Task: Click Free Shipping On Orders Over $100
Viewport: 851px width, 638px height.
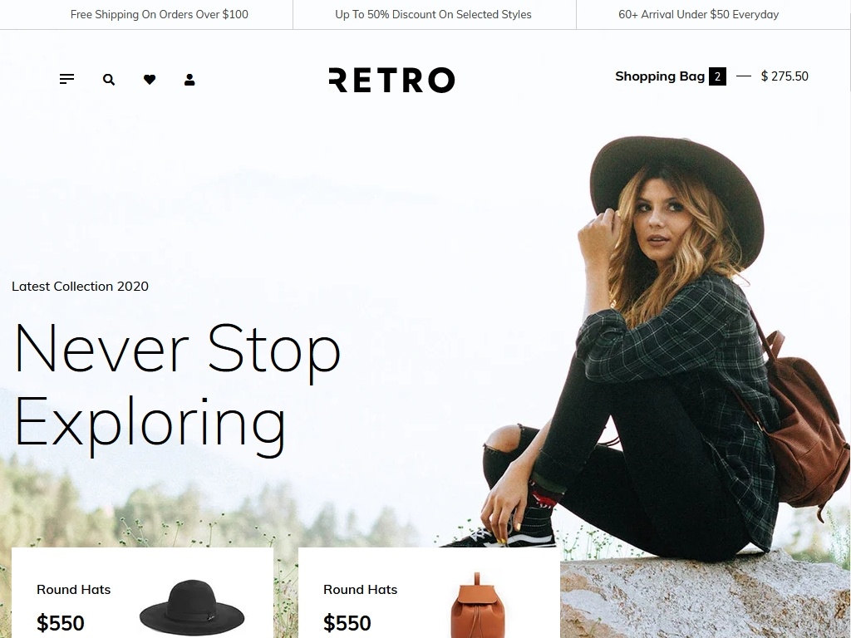Action: [x=159, y=15]
